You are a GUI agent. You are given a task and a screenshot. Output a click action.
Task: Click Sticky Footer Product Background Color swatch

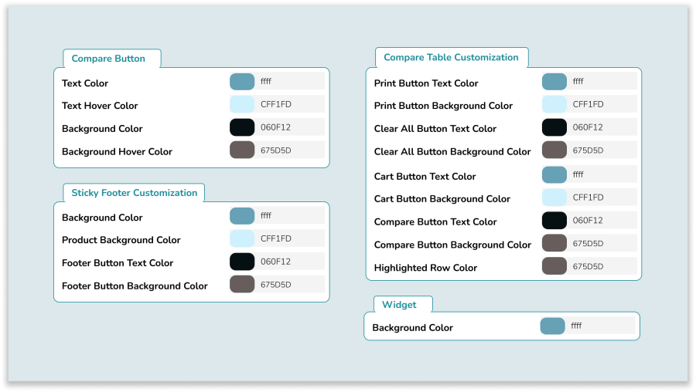242,239
